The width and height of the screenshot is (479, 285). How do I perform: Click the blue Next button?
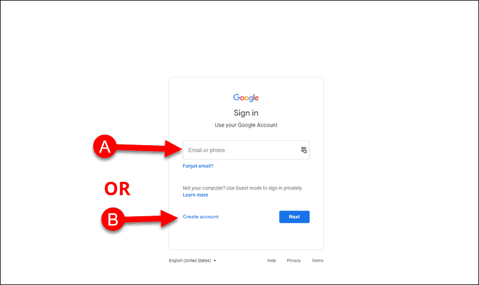pyautogui.click(x=294, y=217)
